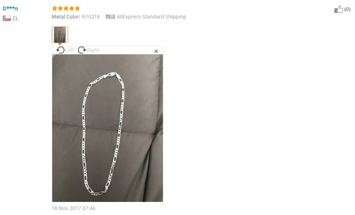Close the enlarged review photo viewer
355x215 pixels.
[x=156, y=51]
